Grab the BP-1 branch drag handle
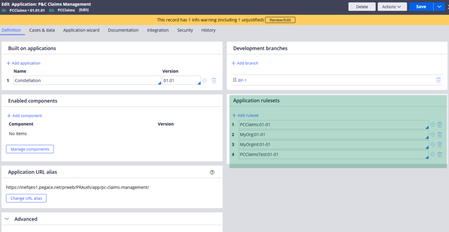The width and height of the screenshot is (449, 232). click(x=235, y=80)
